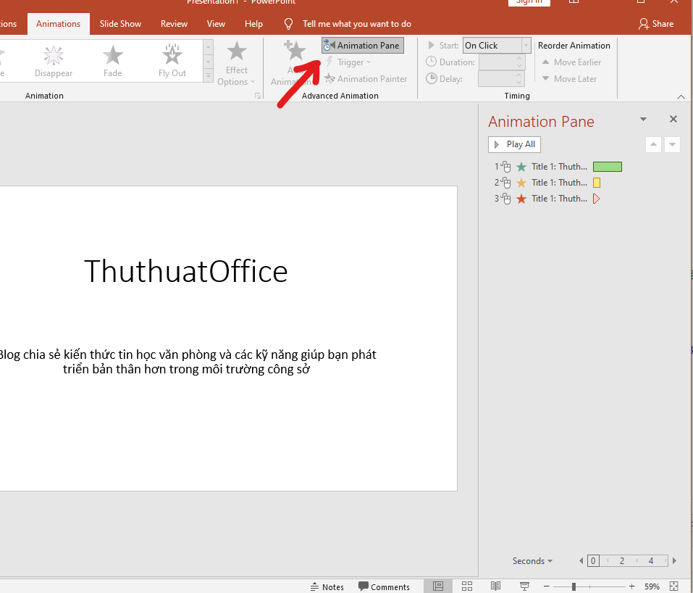Select the Fade animation effect
Viewport: 693px width, 593px height.
click(112, 61)
